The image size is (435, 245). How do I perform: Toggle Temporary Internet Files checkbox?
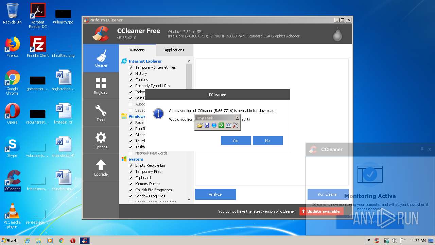pos(131,67)
